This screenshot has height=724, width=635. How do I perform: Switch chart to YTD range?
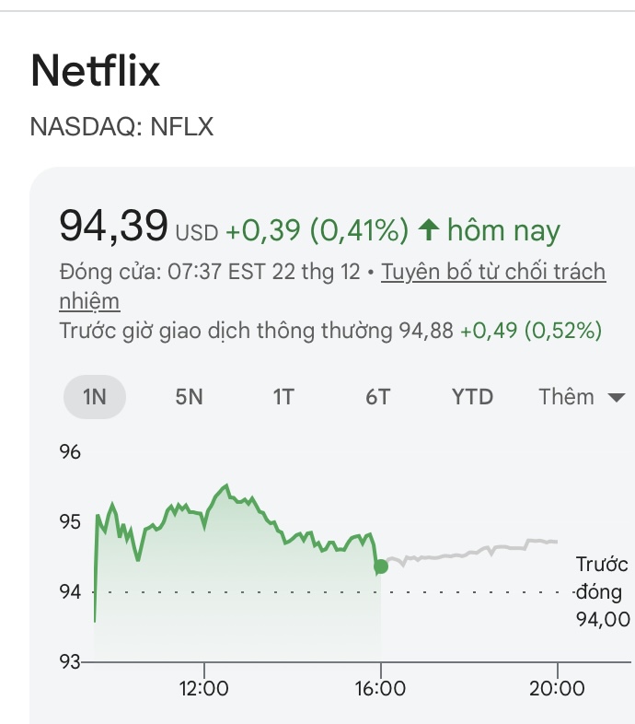coord(472,397)
